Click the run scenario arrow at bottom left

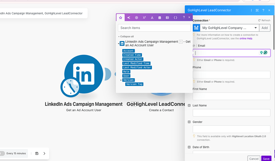[x=44, y=153]
